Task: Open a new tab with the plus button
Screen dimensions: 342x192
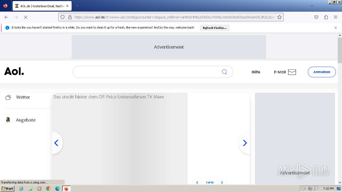Action: pos(77,6)
